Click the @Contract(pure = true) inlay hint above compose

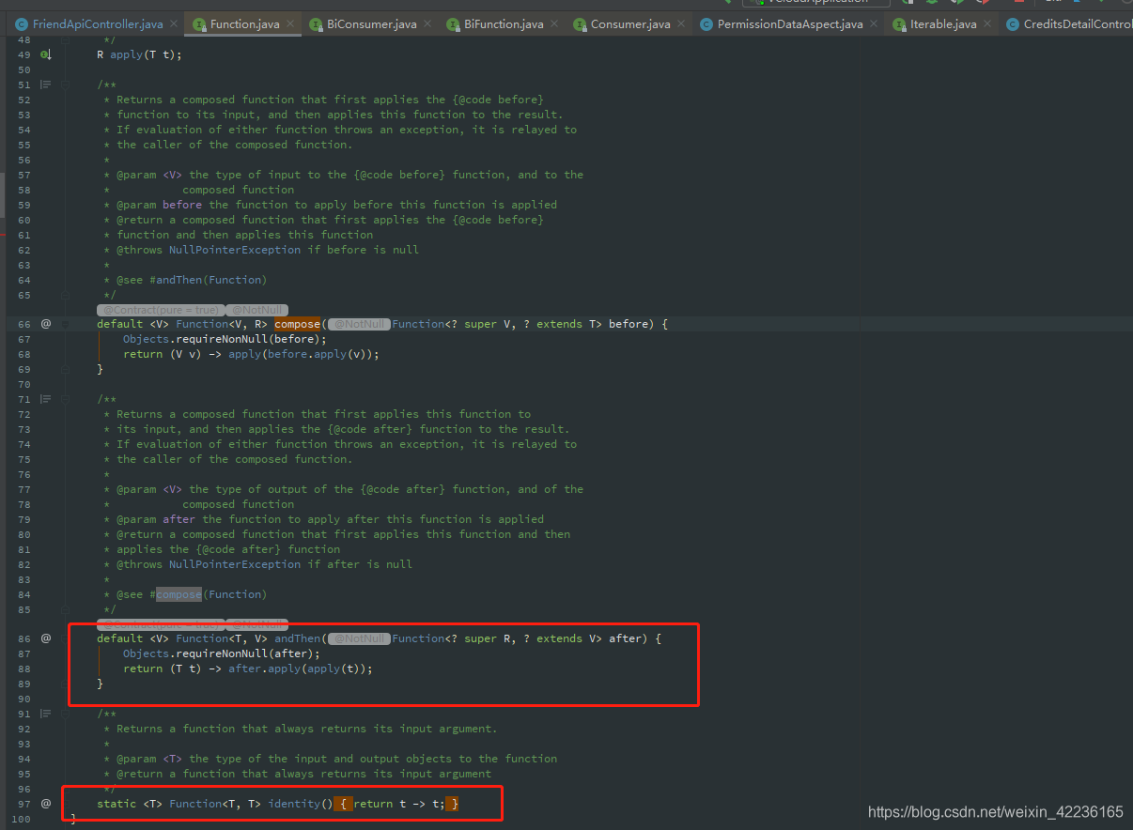(160, 310)
